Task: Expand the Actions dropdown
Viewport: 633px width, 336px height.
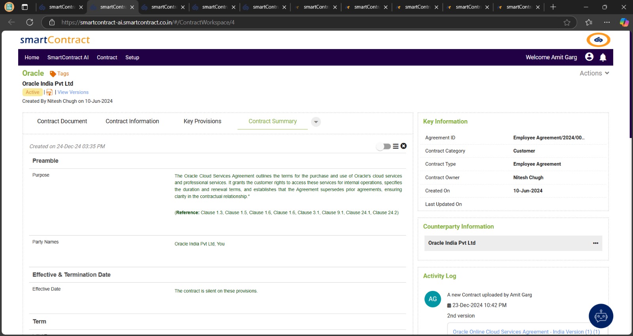Action: click(x=594, y=73)
